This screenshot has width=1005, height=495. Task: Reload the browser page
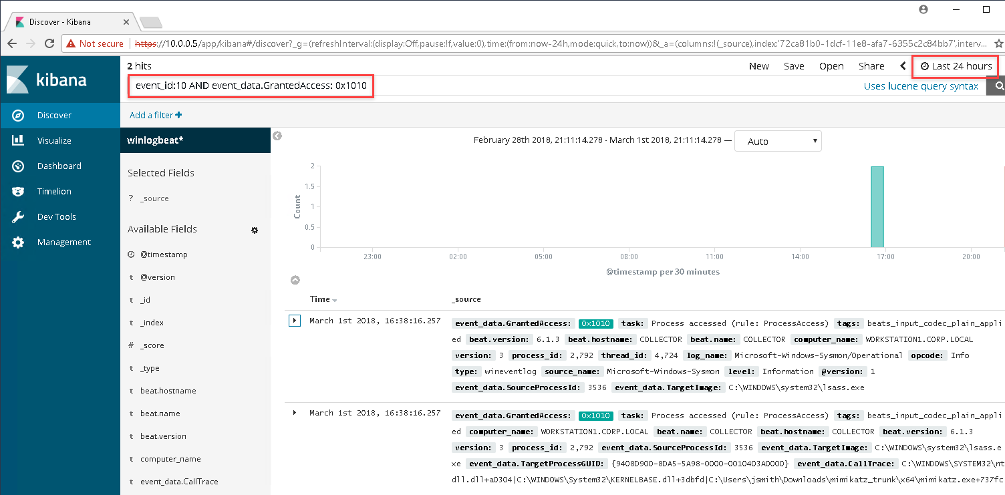49,43
